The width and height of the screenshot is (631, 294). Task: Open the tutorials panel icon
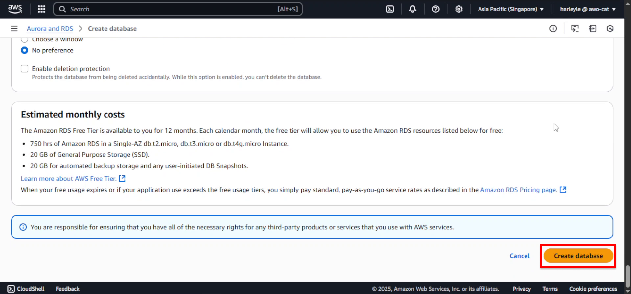tap(593, 29)
